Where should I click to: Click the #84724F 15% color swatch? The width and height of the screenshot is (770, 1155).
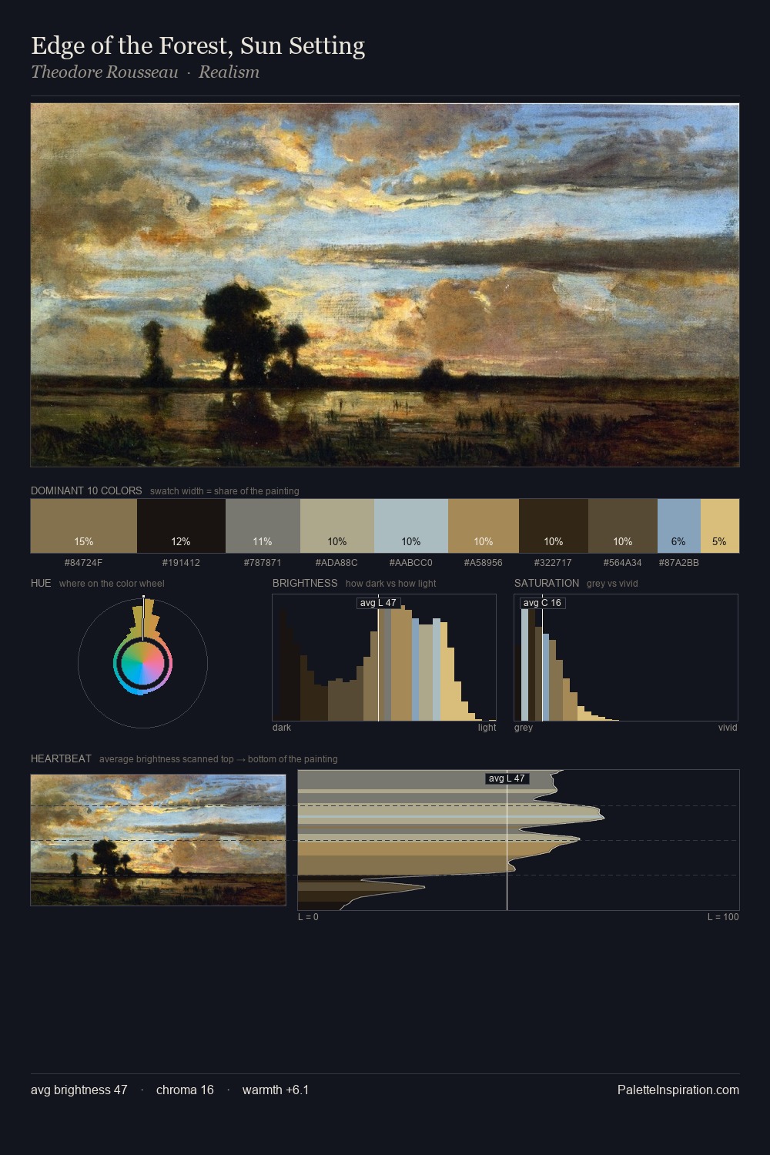tap(84, 526)
